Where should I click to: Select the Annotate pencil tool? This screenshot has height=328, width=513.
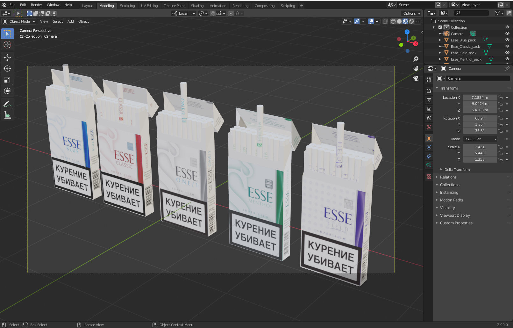click(7, 104)
